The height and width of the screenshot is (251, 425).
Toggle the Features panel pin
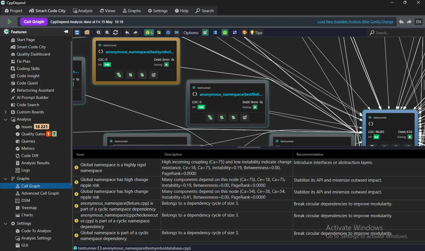[x=66, y=32]
